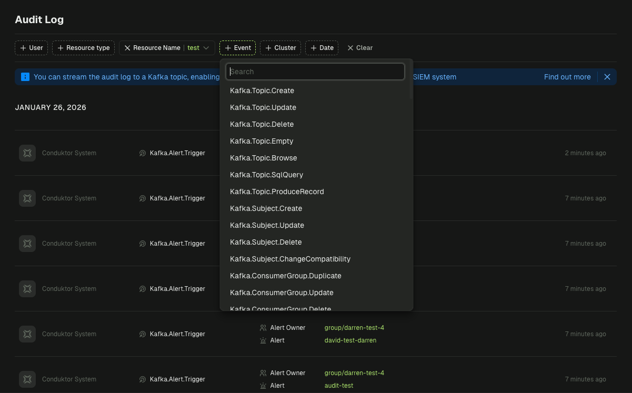The image size is (632, 393).
Task: Choose Kafka.Subject.ChangeCompatibility event option
Action: (x=290, y=259)
